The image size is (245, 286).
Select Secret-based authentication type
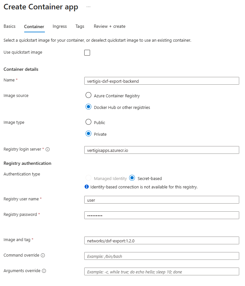click(x=132, y=178)
